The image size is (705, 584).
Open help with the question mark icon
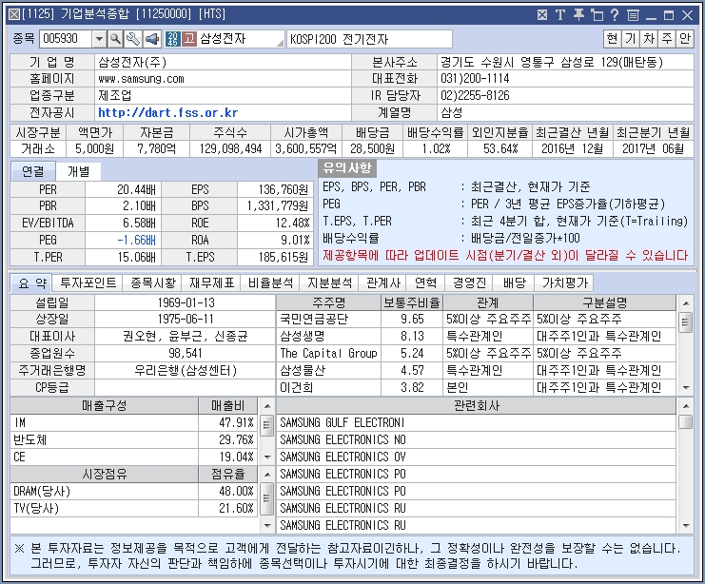615,15
